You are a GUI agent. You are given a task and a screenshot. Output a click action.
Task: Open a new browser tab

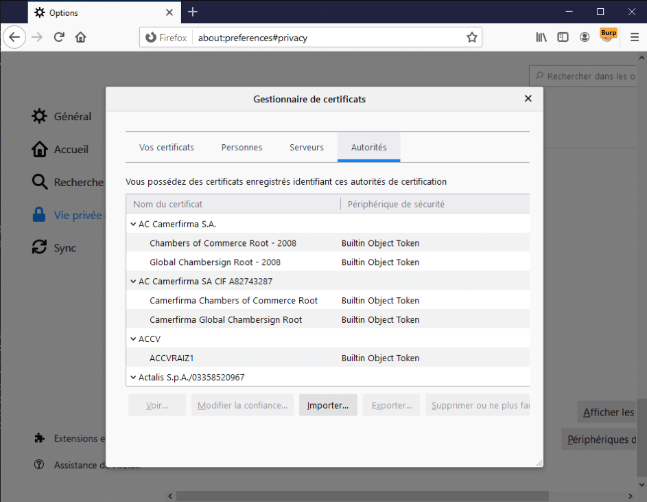193,12
